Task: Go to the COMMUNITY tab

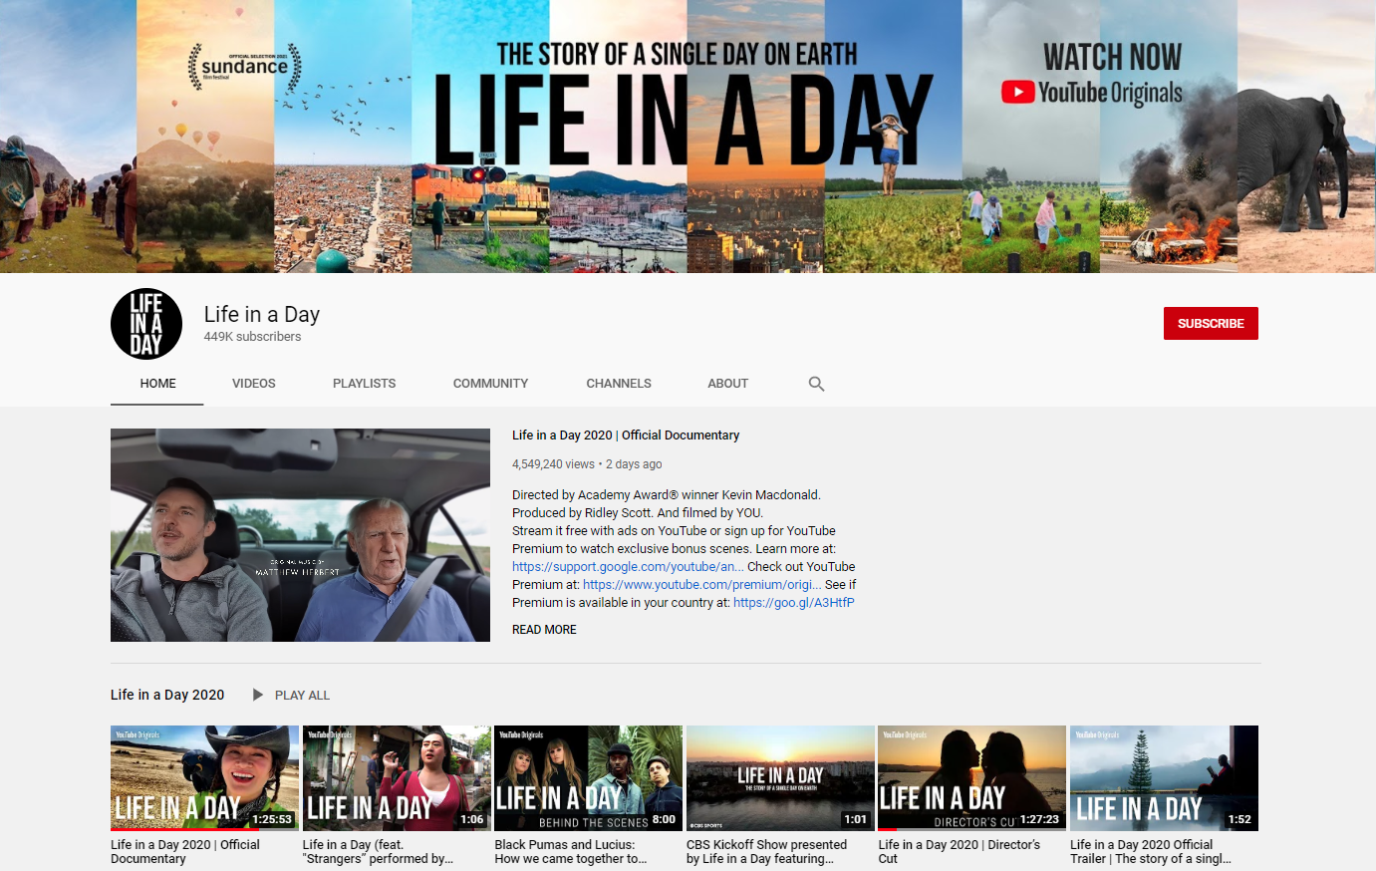Action: [490, 384]
